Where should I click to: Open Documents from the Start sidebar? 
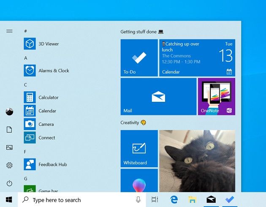tap(9, 130)
